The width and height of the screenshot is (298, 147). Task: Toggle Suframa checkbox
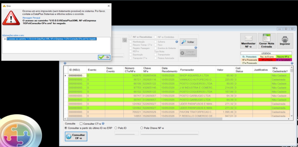point(156,42)
